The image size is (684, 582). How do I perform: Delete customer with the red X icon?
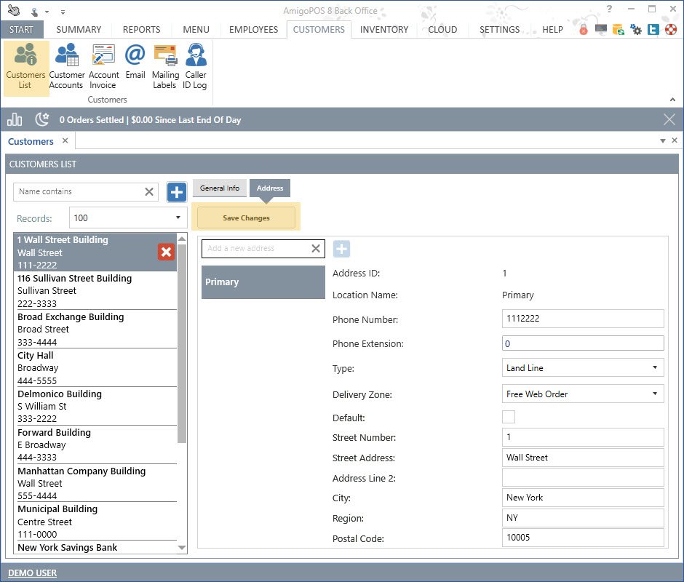[166, 252]
